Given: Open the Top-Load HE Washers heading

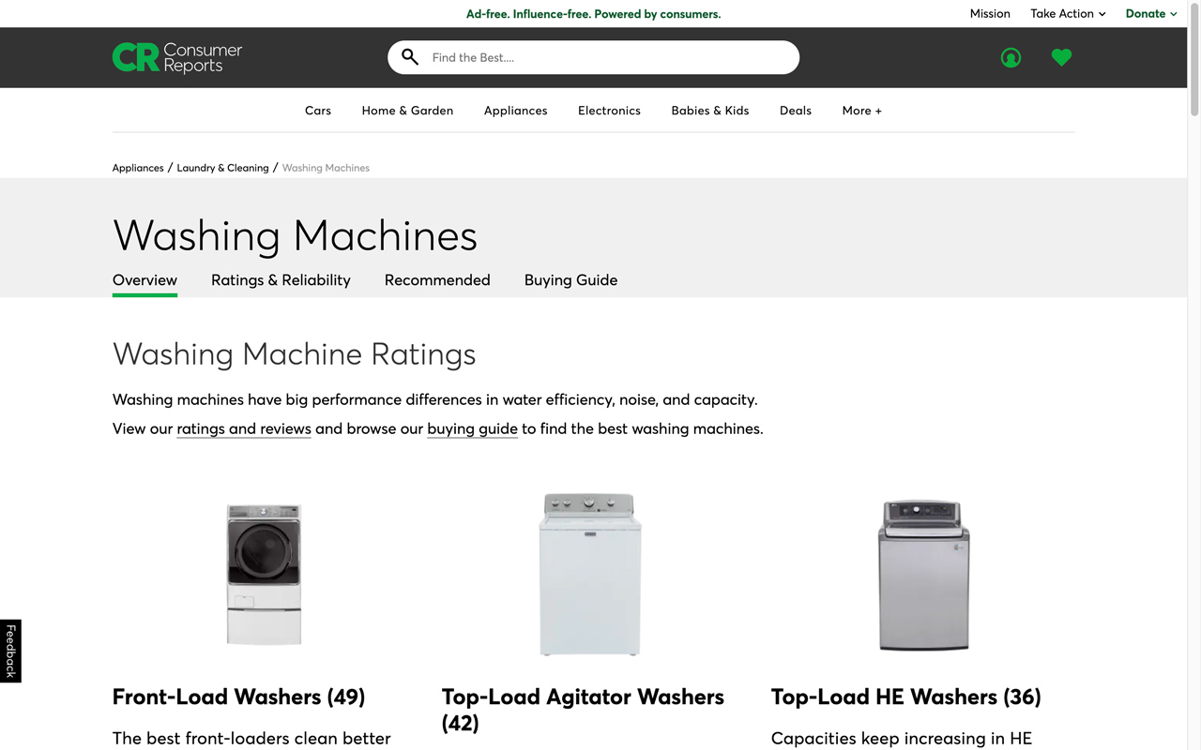Looking at the screenshot, I should (905, 697).
